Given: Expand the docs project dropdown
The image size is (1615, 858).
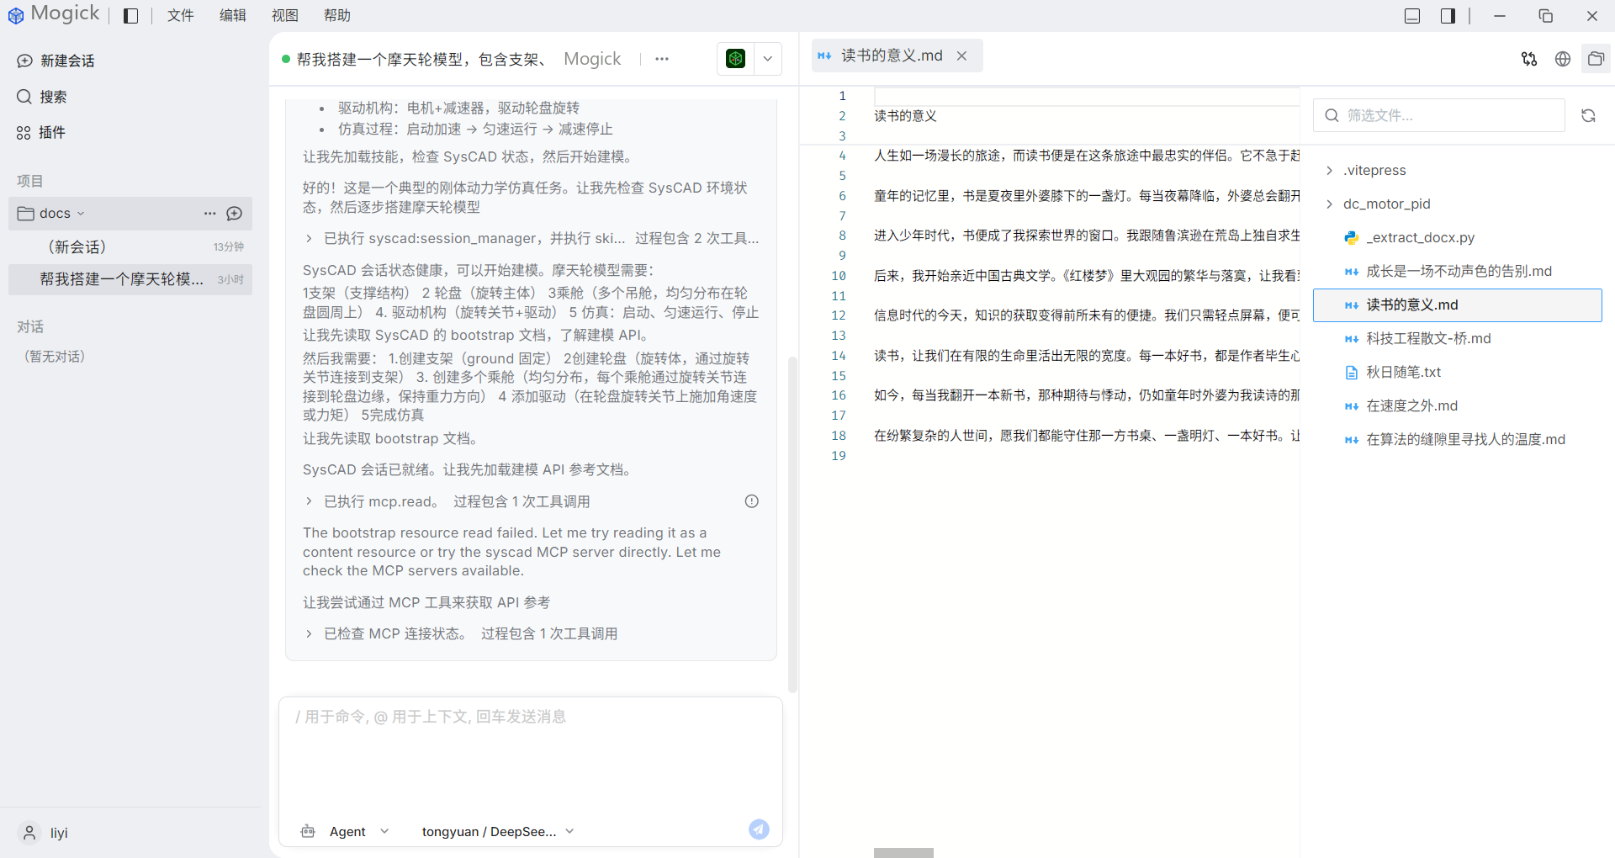Looking at the screenshot, I should pyautogui.click(x=81, y=214).
